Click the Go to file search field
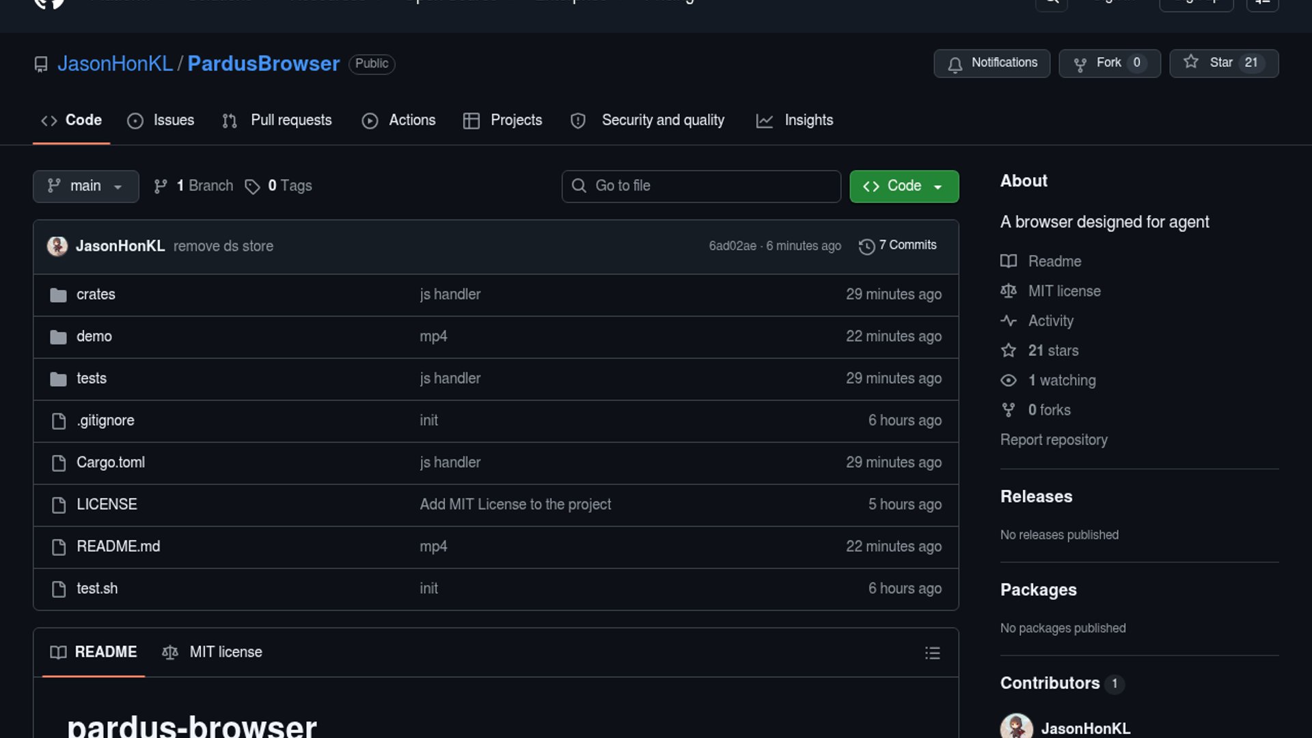The image size is (1312, 738). pyautogui.click(x=701, y=186)
